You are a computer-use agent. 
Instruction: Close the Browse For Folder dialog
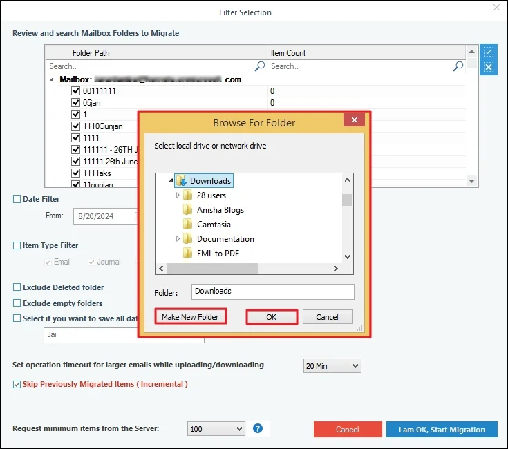pos(355,120)
